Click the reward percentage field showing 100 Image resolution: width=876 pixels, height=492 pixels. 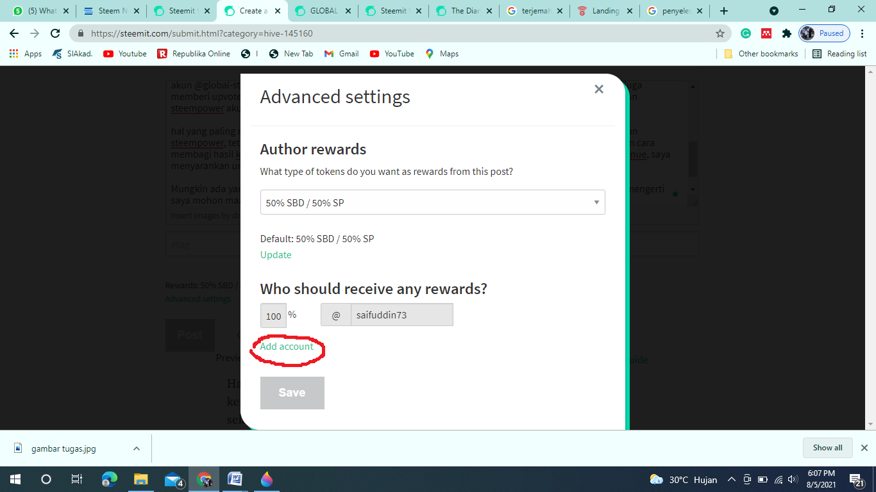click(x=273, y=315)
